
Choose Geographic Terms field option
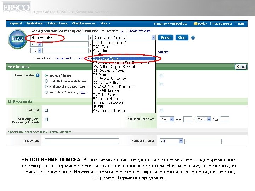[x=124, y=71]
